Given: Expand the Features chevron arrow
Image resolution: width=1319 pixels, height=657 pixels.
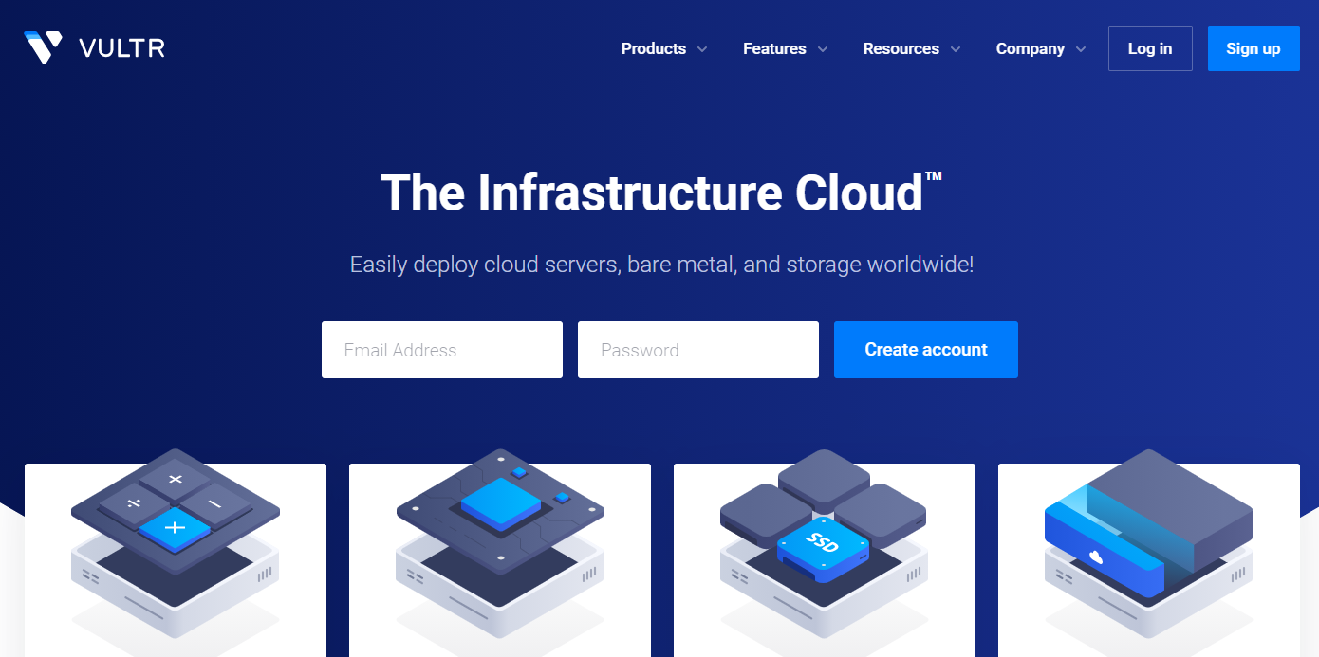Looking at the screenshot, I should coord(823,49).
